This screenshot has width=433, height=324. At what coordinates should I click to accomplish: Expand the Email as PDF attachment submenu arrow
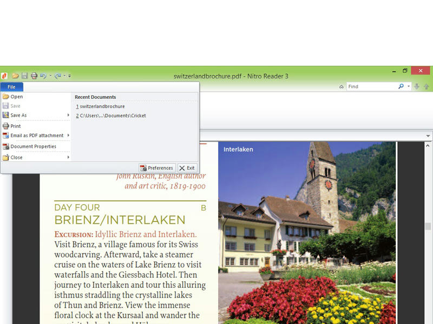(x=68, y=136)
